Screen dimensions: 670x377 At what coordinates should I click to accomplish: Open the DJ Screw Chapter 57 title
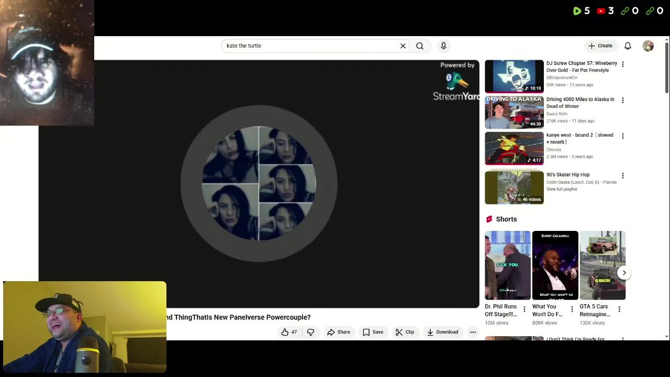tap(582, 66)
